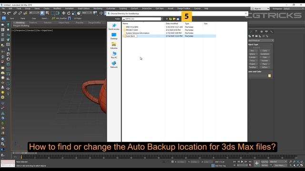Click the time slider handle
305x171 pixels.
(25, 153)
